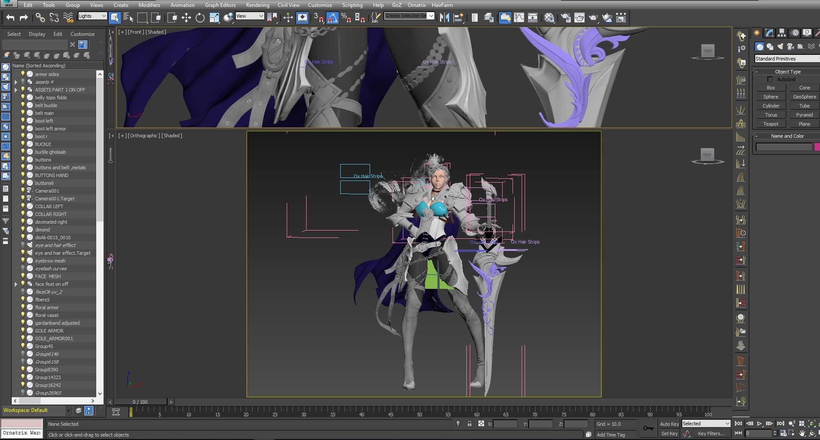
Task: Select the Rotate tool icon
Action: 200,18
